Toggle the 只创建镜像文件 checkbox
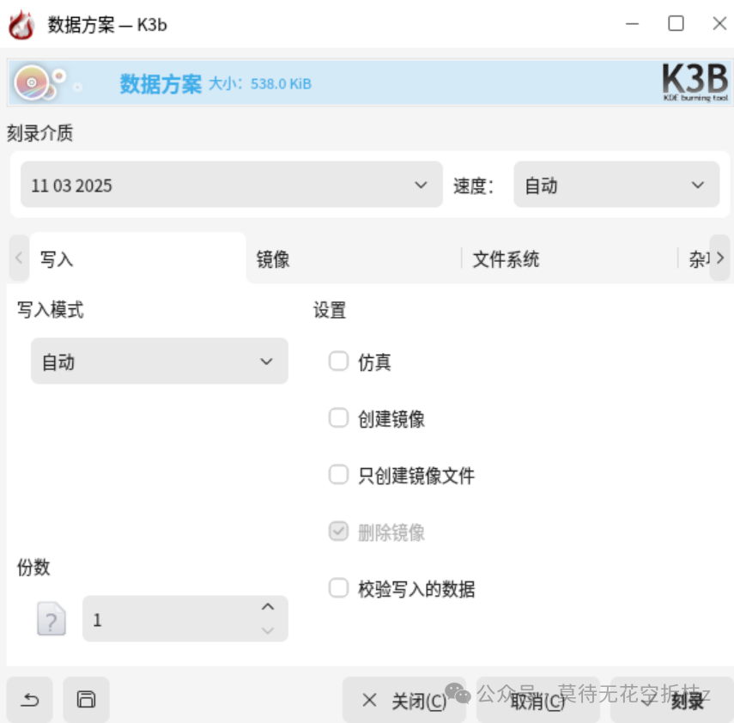Screen dimensions: 734x723 click(338, 474)
